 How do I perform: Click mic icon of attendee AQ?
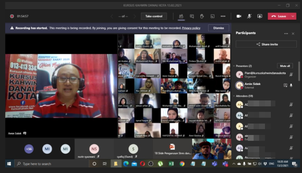click(x=291, y=148)
